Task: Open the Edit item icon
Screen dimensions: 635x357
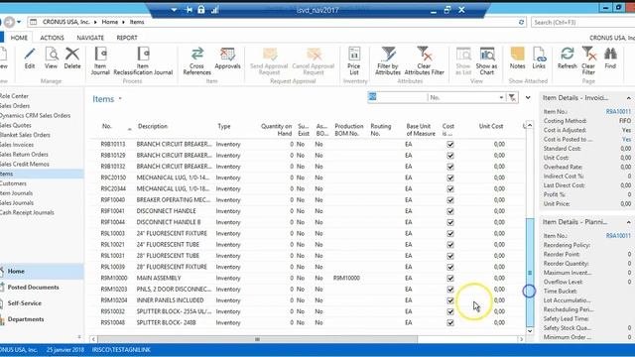Action: (29, 58)
